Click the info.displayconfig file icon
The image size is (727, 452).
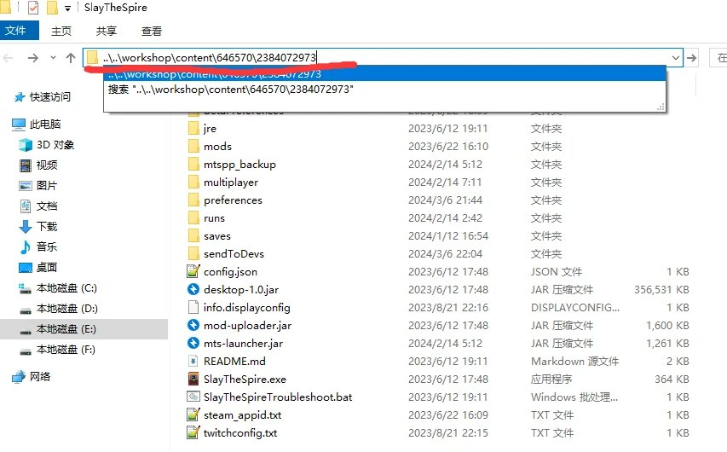click(x=193, y=308)
